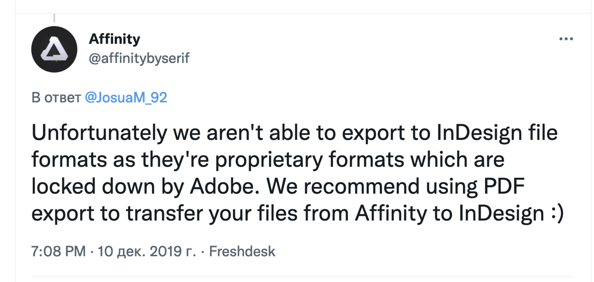The width and height of the screenshot is (594, 282).
Task: Open the three-dot more options menu
Action: pyautogui.click(x=566, y=39)
